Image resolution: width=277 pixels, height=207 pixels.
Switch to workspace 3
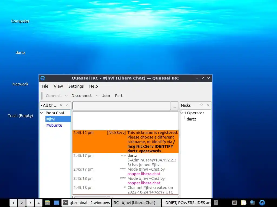pyautogui.click(x=30, y=203)
